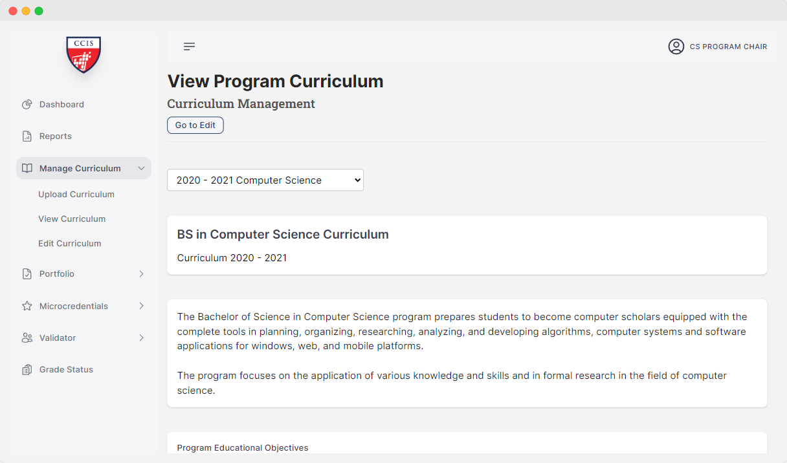787x463 pixels.
Task: Click the Validator people icon
Action: click(x=27, y=338)
